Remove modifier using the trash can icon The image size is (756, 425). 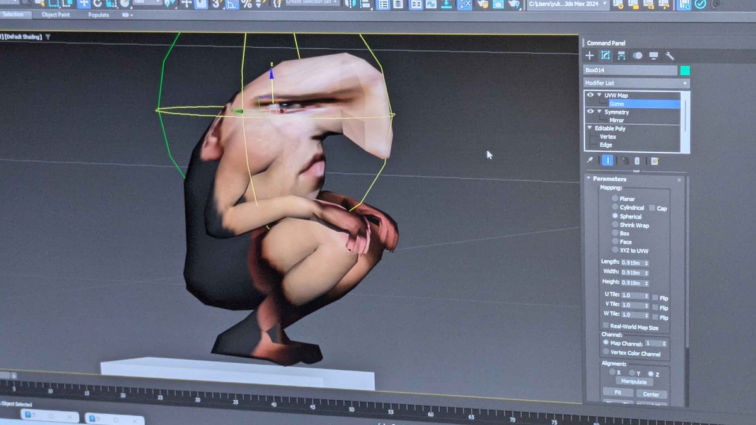coord(637,161)
